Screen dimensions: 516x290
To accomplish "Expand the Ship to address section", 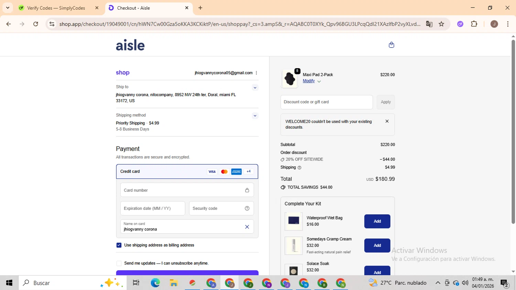I will [x=255, y=88].
